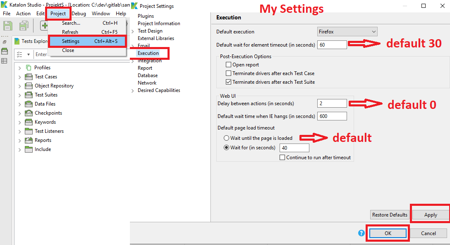Click the Tests Explorer panel icon
450x245 pixels.
pyautogui.click(x=17, y=41)
